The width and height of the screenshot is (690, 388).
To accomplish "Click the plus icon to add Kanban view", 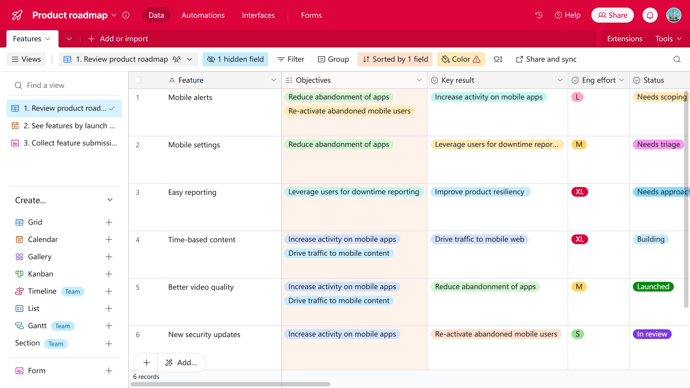I will [x=109, y=274].
